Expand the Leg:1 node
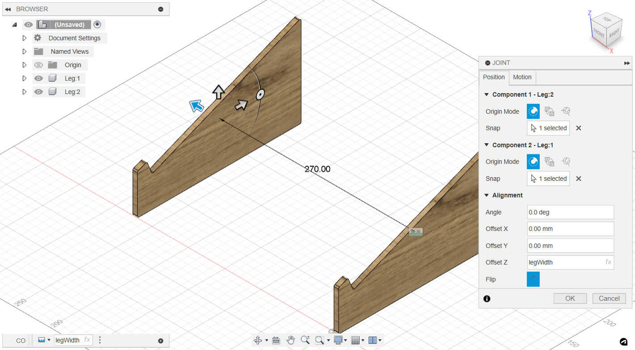Screen dimensions: 635x350 tap(25, 78)
